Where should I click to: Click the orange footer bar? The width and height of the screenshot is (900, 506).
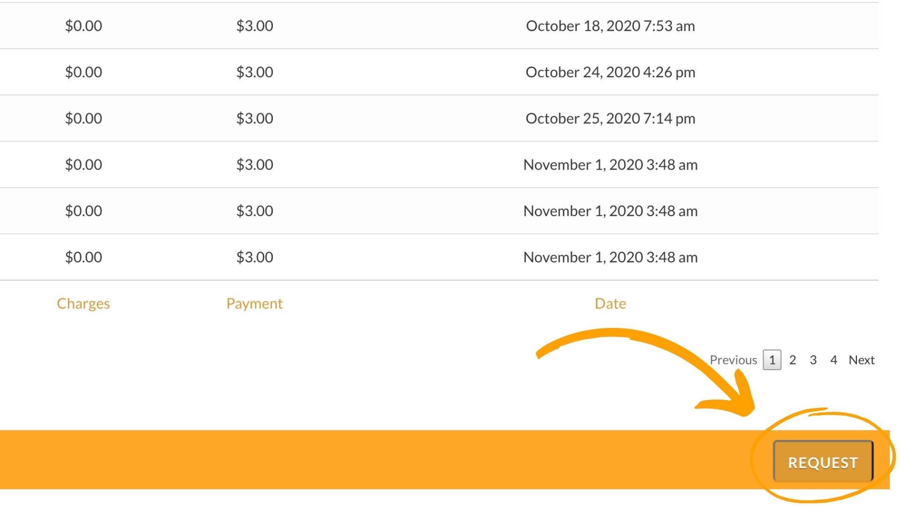pos(375,460)
